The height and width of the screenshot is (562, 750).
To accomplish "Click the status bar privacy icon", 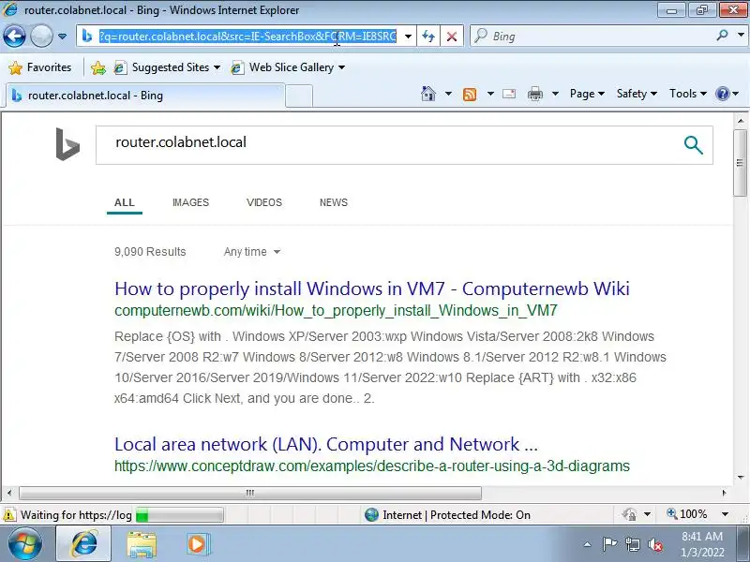I will pyautogui.click(x=629, y=514).
